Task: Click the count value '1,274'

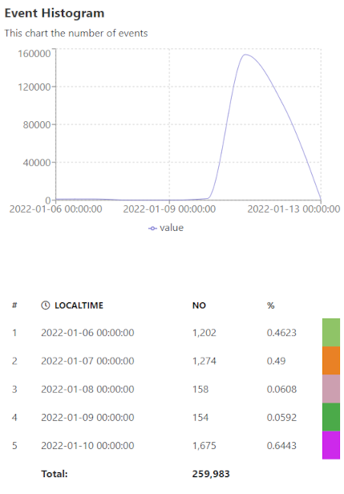Action: pyautogui.click(x=204, y=361)
